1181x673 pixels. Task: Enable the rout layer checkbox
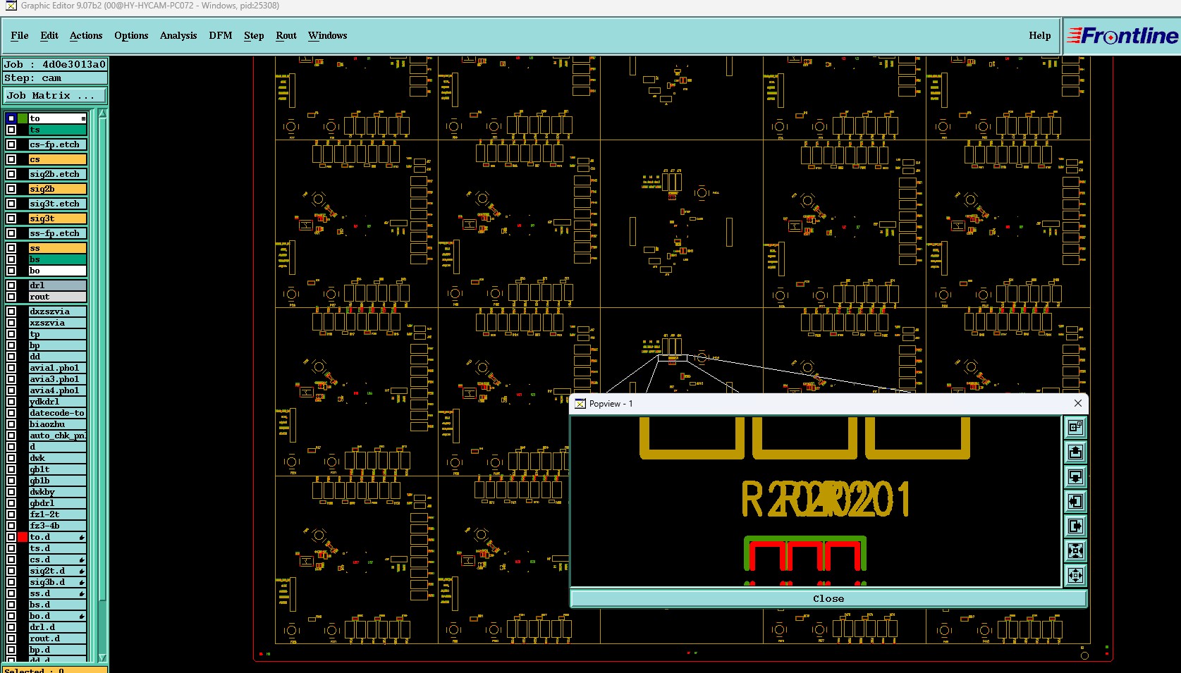tap(11, 297)
